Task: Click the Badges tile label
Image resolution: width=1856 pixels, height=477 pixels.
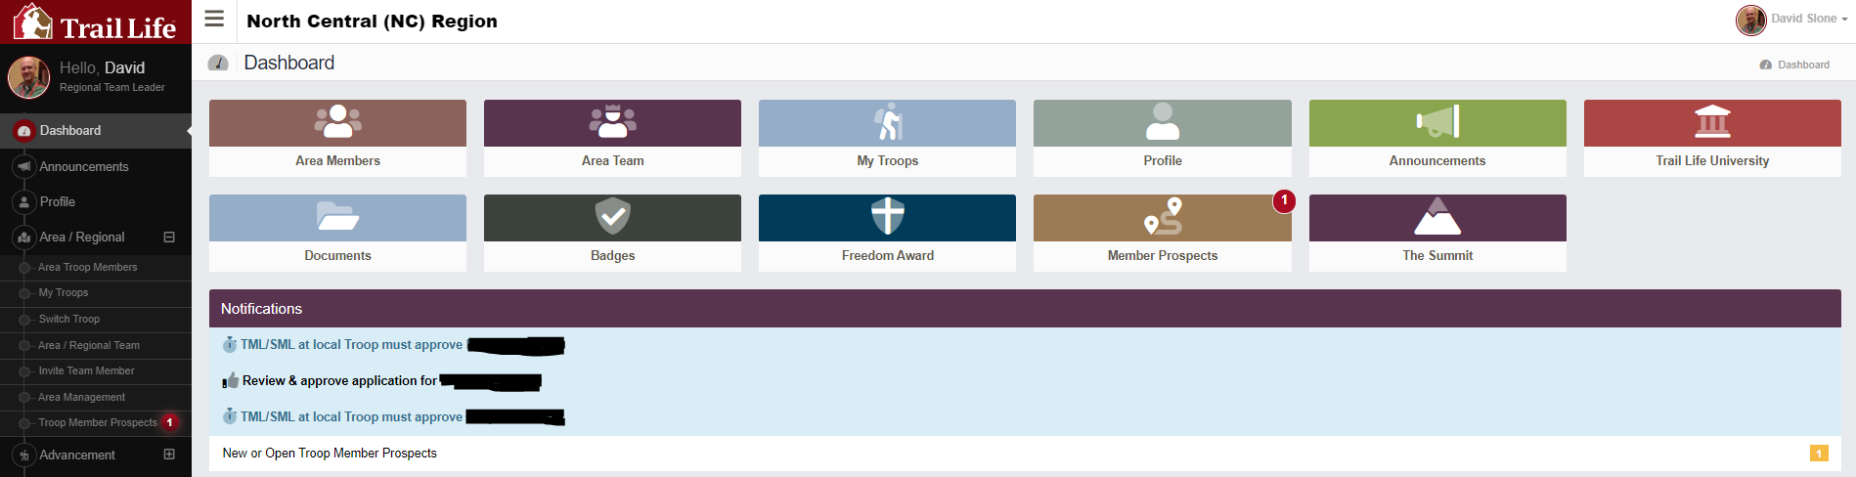Action: coord(612,256)
